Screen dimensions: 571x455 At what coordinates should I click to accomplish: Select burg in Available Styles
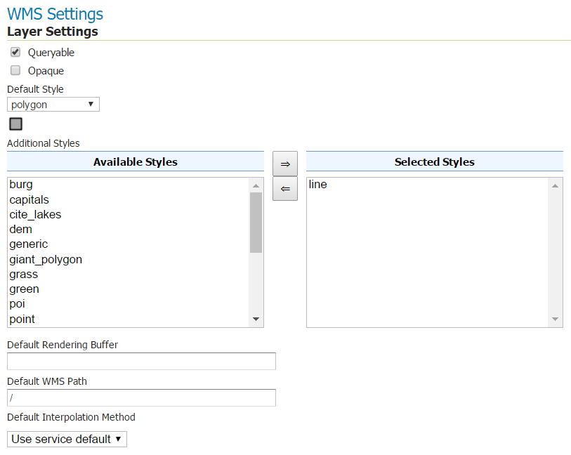pyautogui.click(x=21, y=185)
